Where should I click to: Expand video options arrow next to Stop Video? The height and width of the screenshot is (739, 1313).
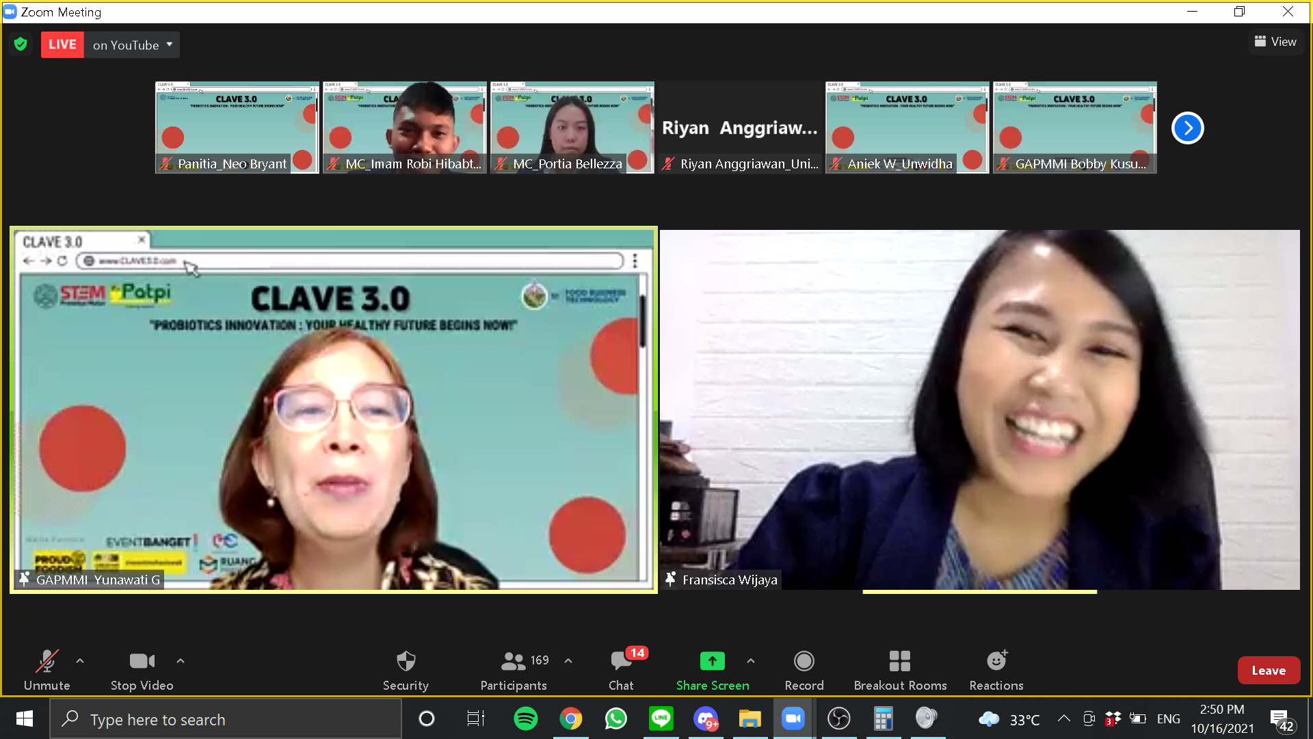point(181,661)
